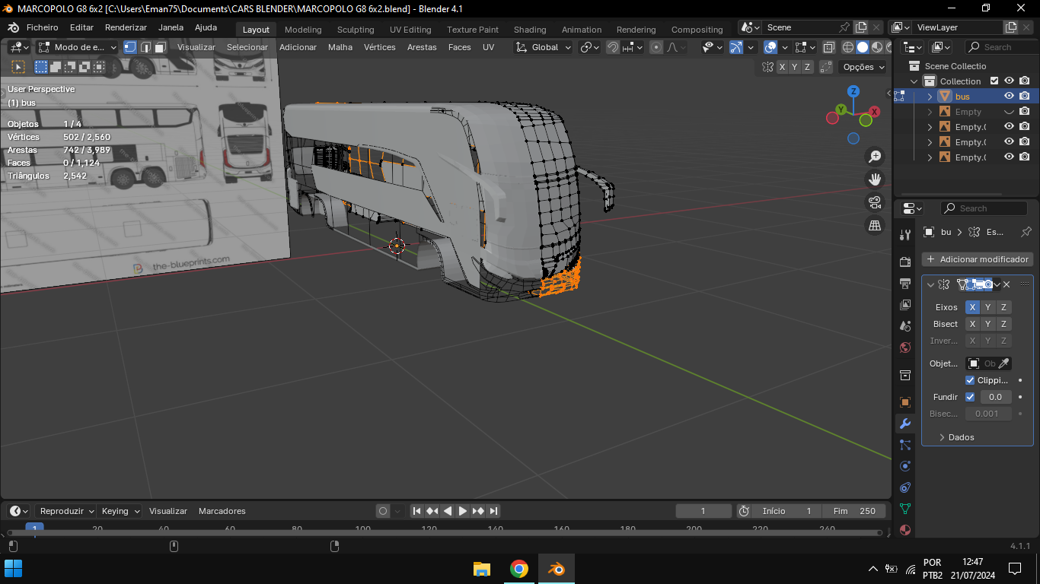Click the eyedropper in the mirror object field

click(1005, 363)
